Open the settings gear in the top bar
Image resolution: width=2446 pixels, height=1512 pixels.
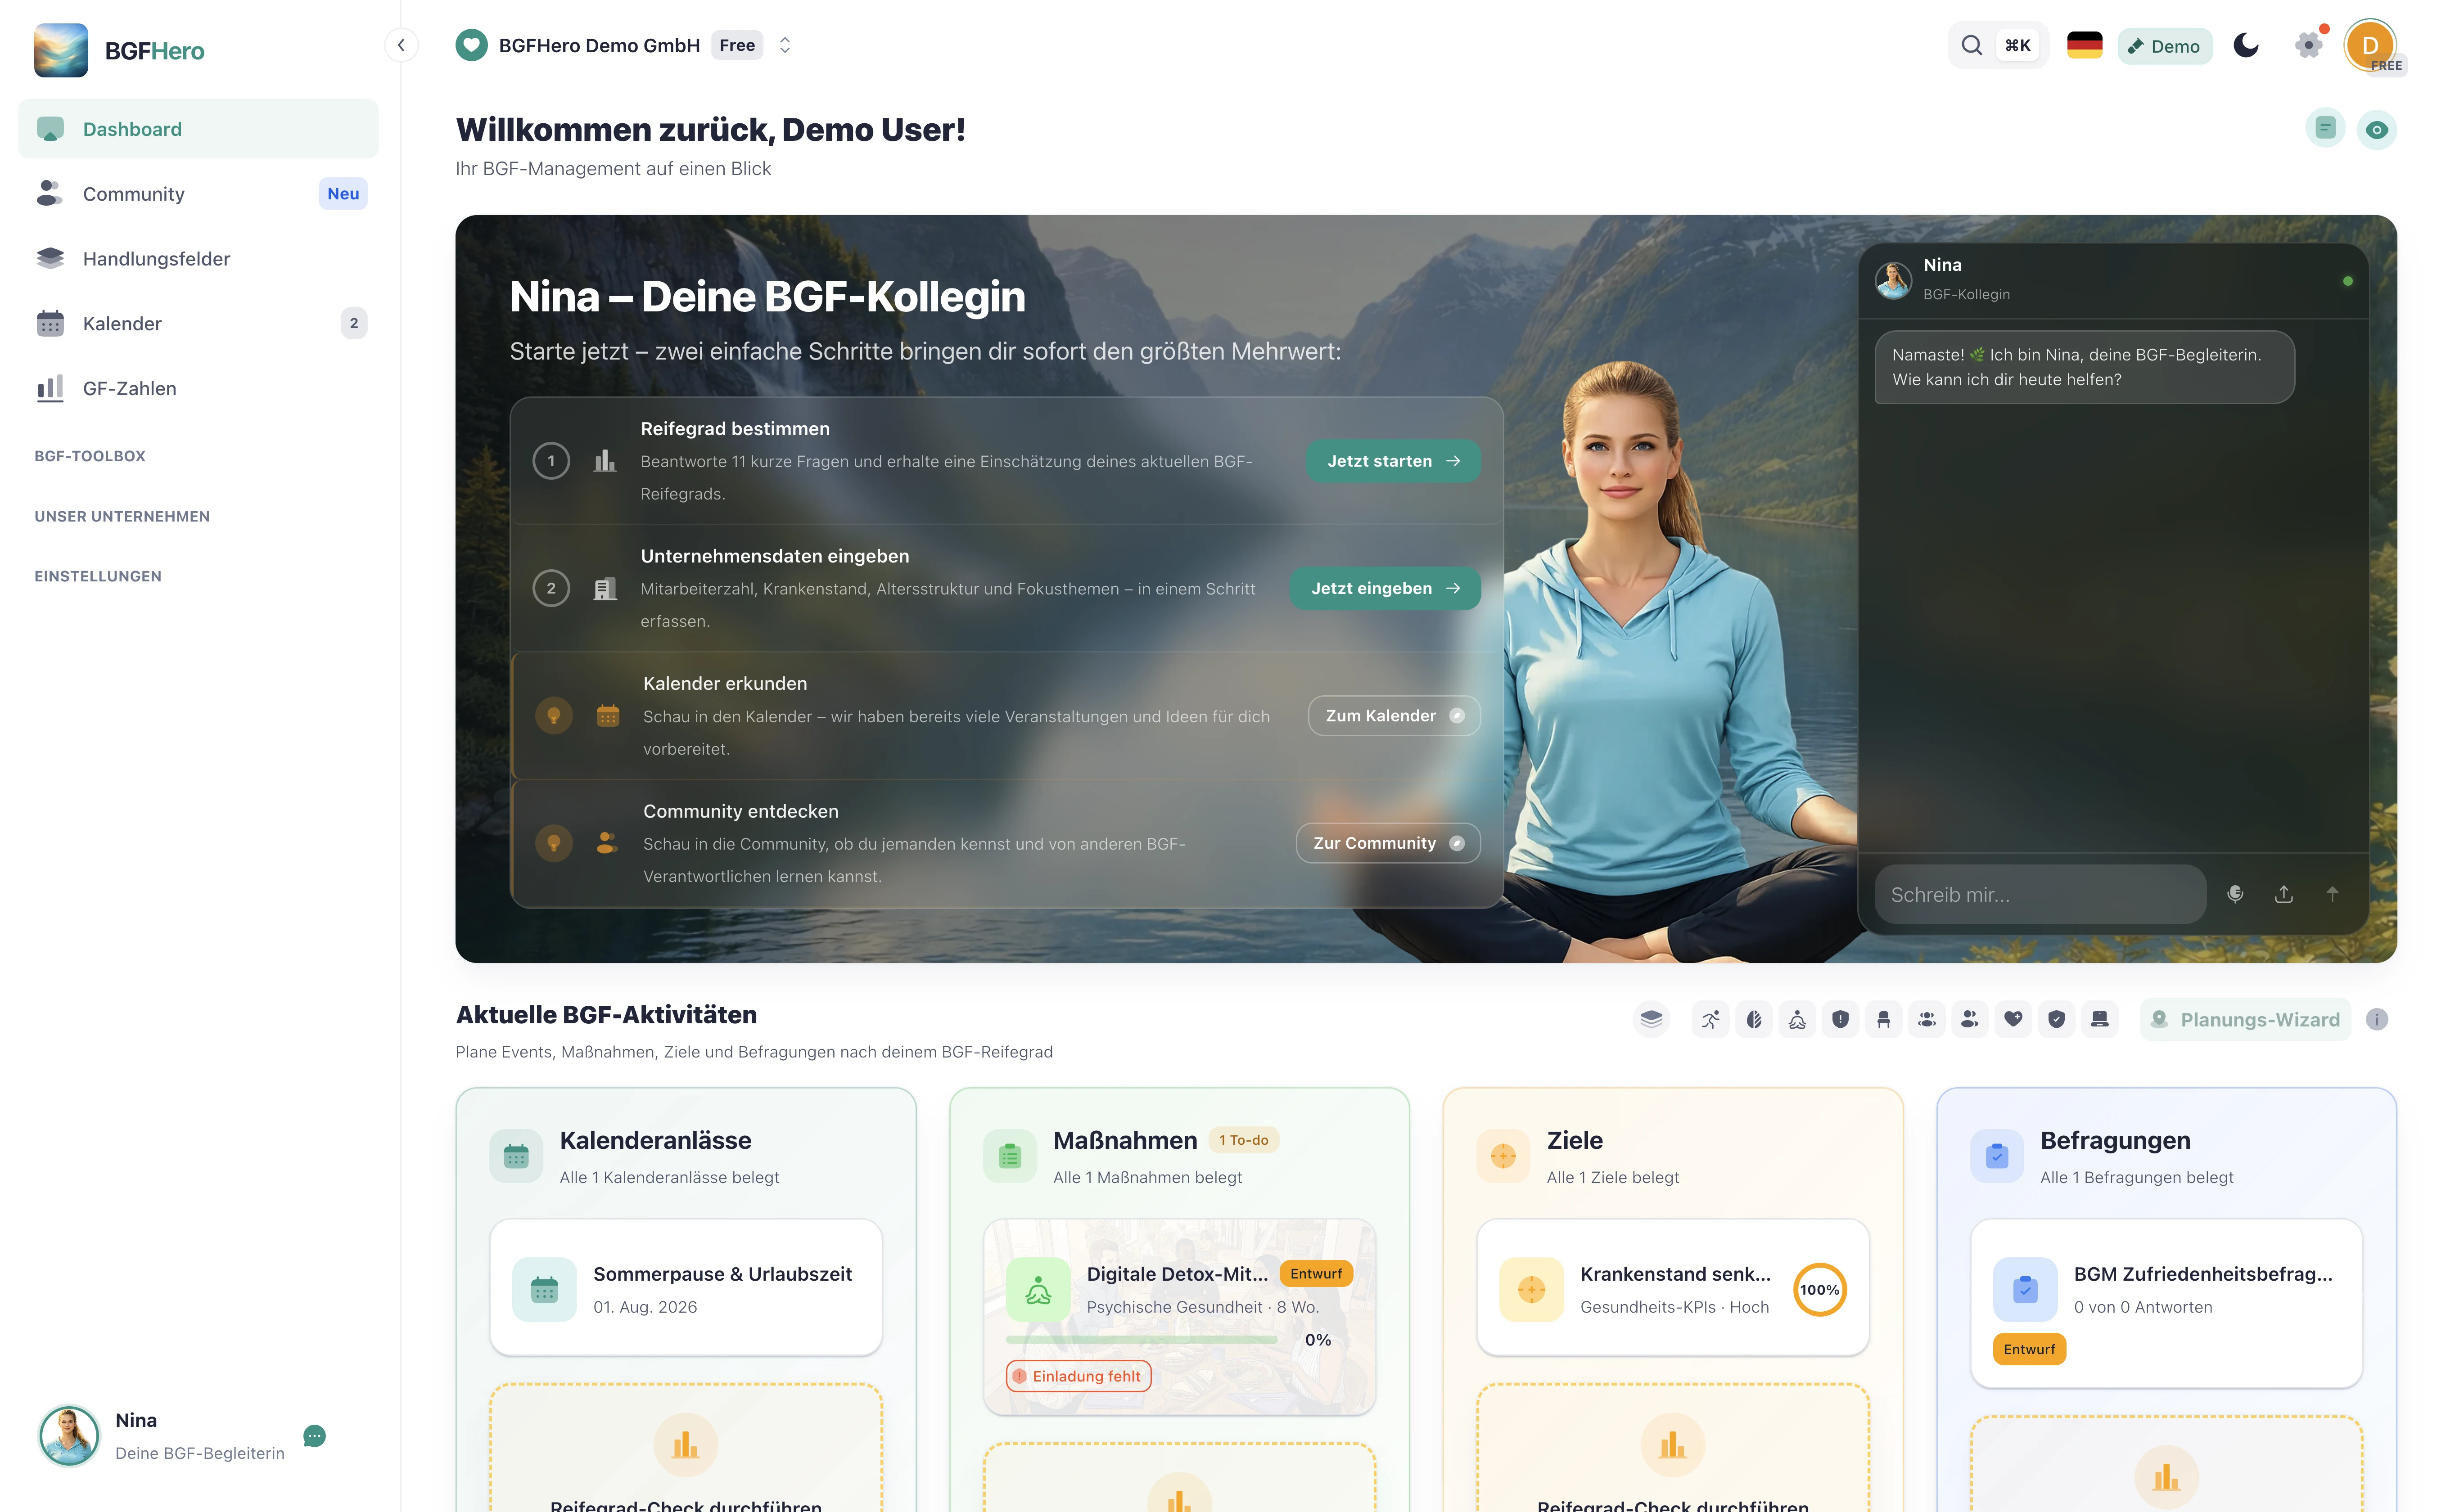[2309, 45]
